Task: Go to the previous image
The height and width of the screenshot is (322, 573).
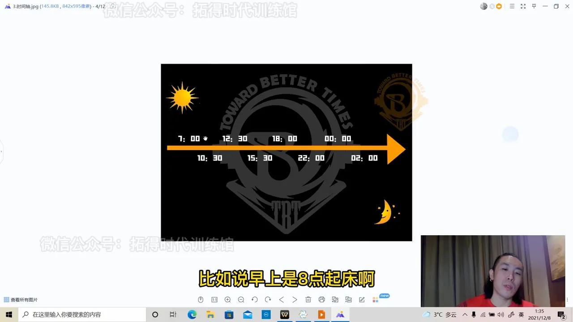Action: (281, 300)
